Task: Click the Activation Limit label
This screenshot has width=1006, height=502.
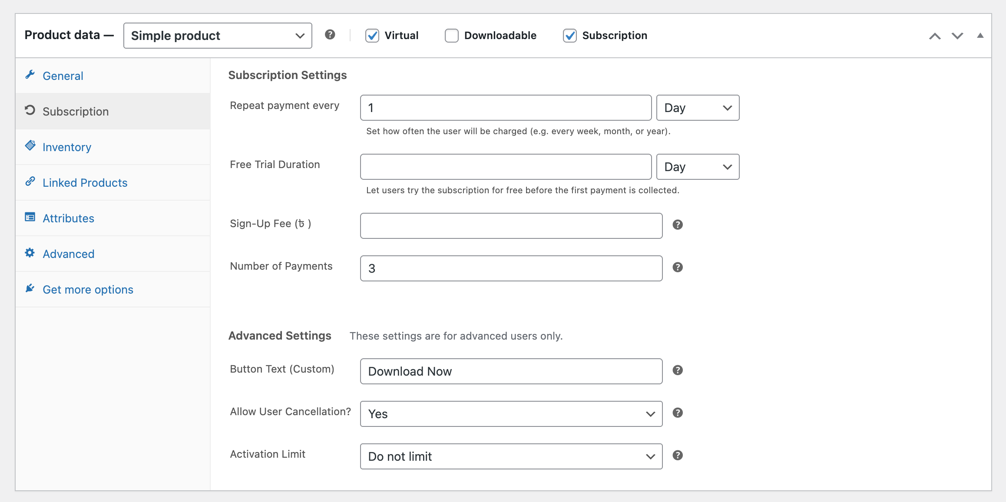Action: tap(268, 454)
